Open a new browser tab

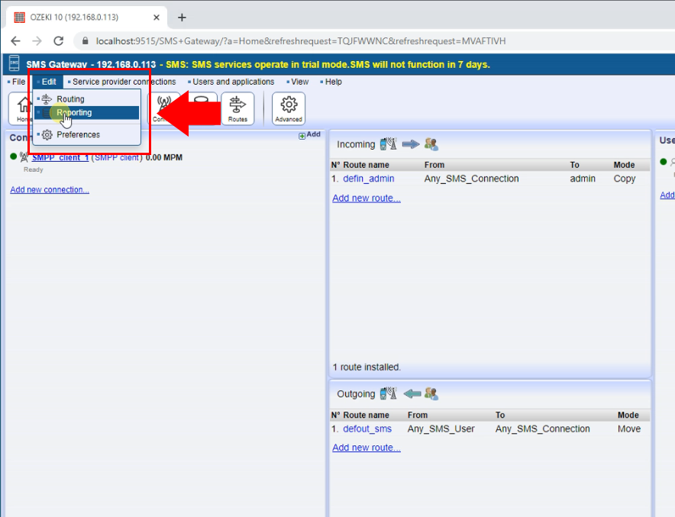coord(182,18)
